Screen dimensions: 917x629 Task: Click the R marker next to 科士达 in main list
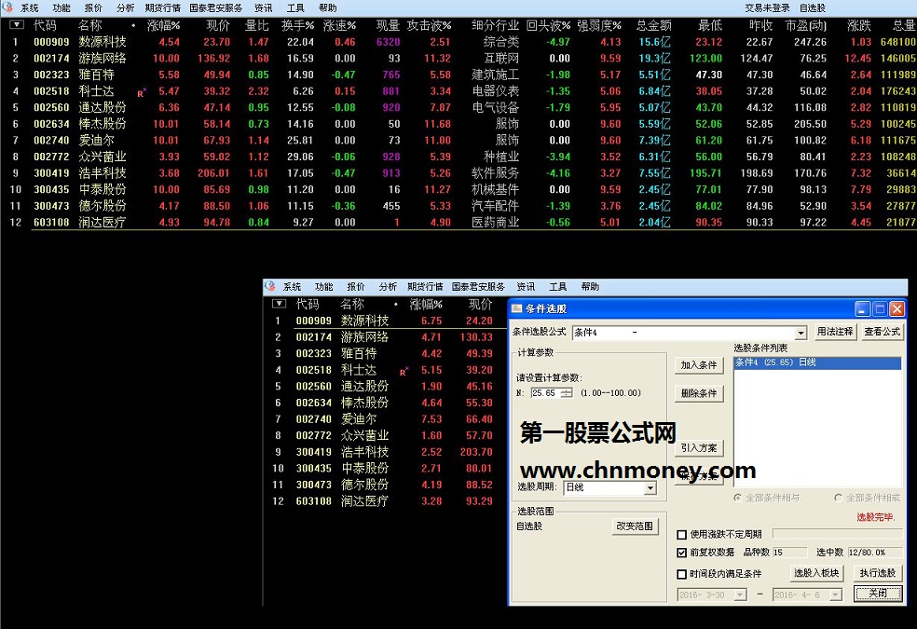(x=142, y=92)
